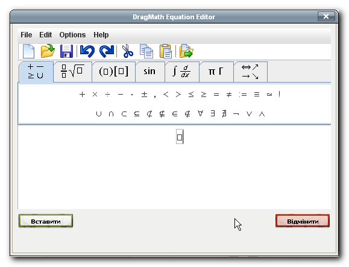The height and width of the screenshot is (267, 349).
Task: Insert the not-equal symbol
Action: pyautogui.click(x=229, y=95)
